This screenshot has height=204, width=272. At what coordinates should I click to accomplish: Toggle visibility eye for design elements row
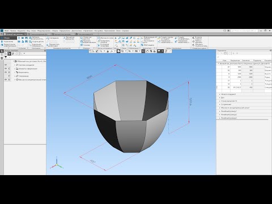(x=6, y=69)
